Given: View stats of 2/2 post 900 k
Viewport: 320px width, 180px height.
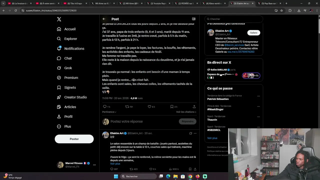Looking at the screenshot, I should click(x=174, y=169).
